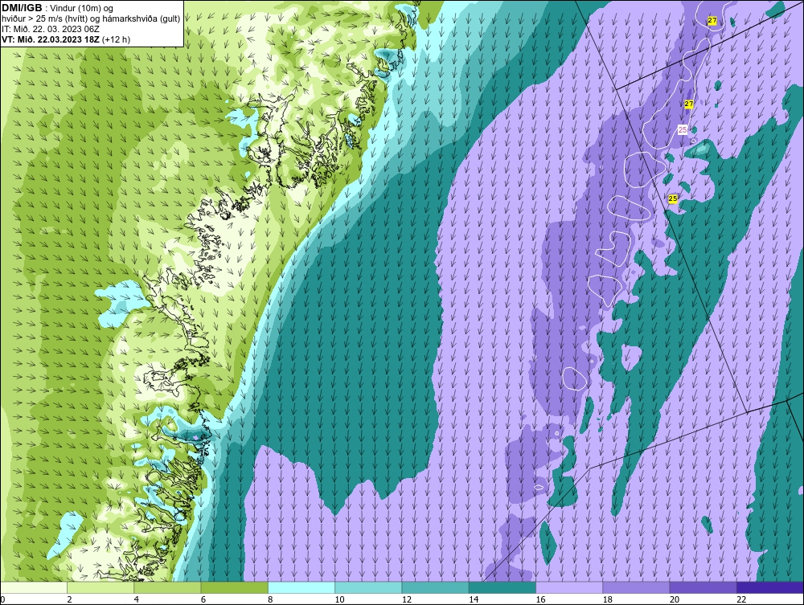
Task: Click the legend value '6'
Action: (203, 600)
